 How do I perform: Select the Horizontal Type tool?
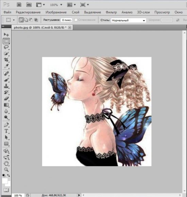[x=6, y=131]
